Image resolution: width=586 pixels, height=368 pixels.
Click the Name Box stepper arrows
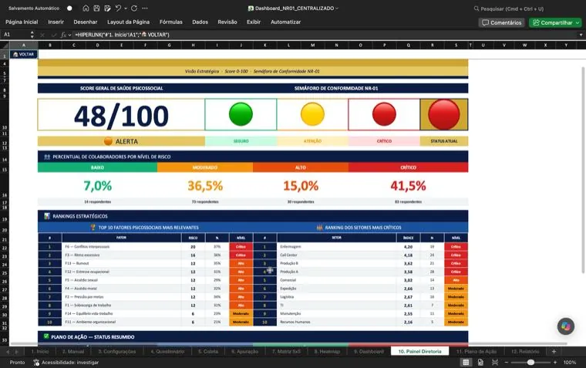[32, 35]
